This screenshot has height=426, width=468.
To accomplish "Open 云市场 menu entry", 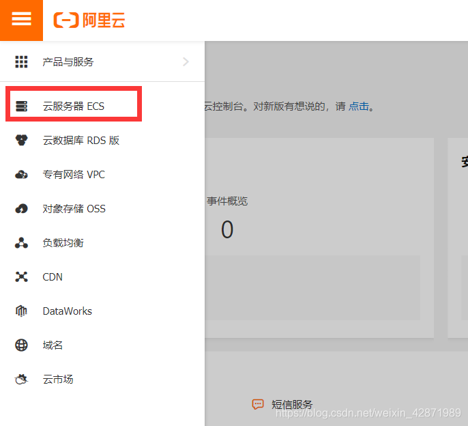I will 58,380.
